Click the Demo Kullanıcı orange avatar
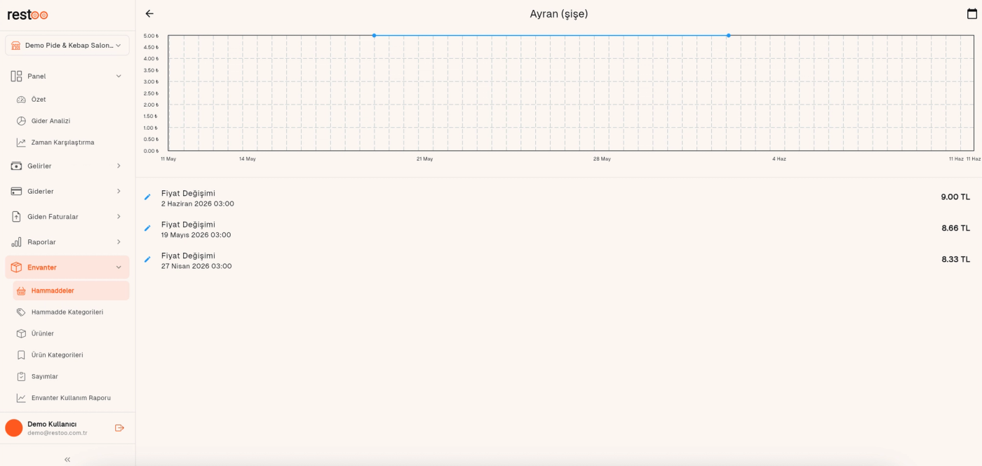 click(14, 428)
